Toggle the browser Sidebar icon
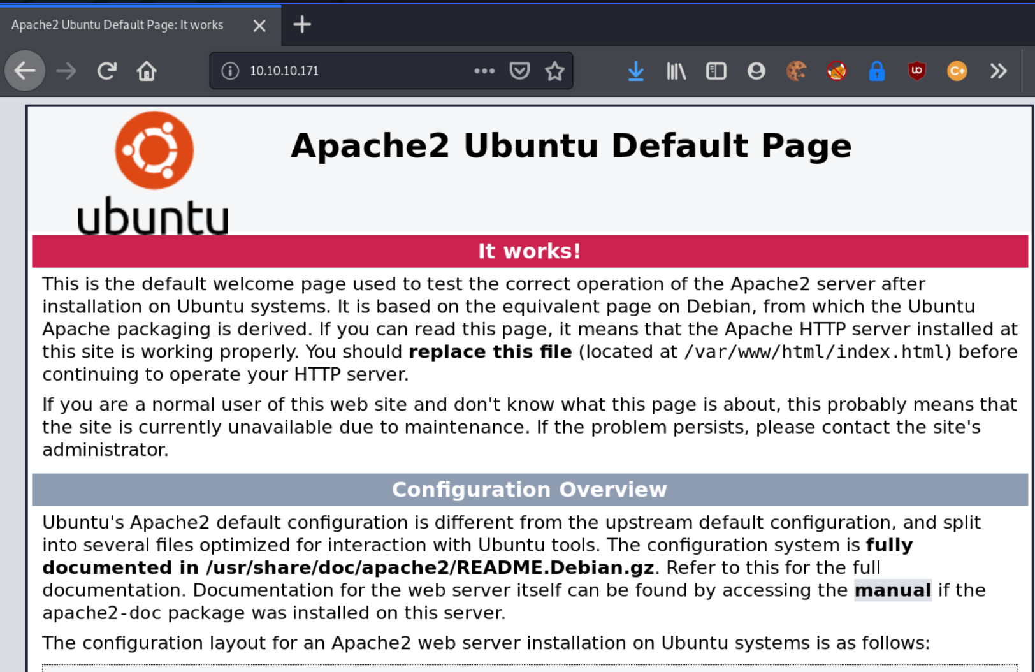Image resolution: width=1035 pixels, height=672 pixels. tap(716, 71)
